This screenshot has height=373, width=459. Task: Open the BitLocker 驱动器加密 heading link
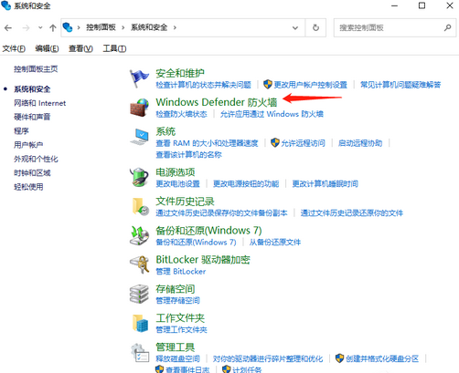203,260
